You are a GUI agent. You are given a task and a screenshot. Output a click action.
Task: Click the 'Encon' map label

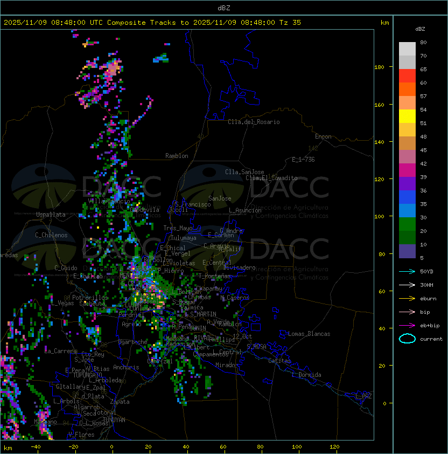(323, 136)
